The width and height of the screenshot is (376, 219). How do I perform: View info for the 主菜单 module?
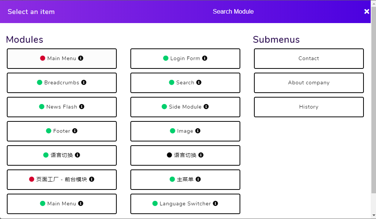pos(197,179)
